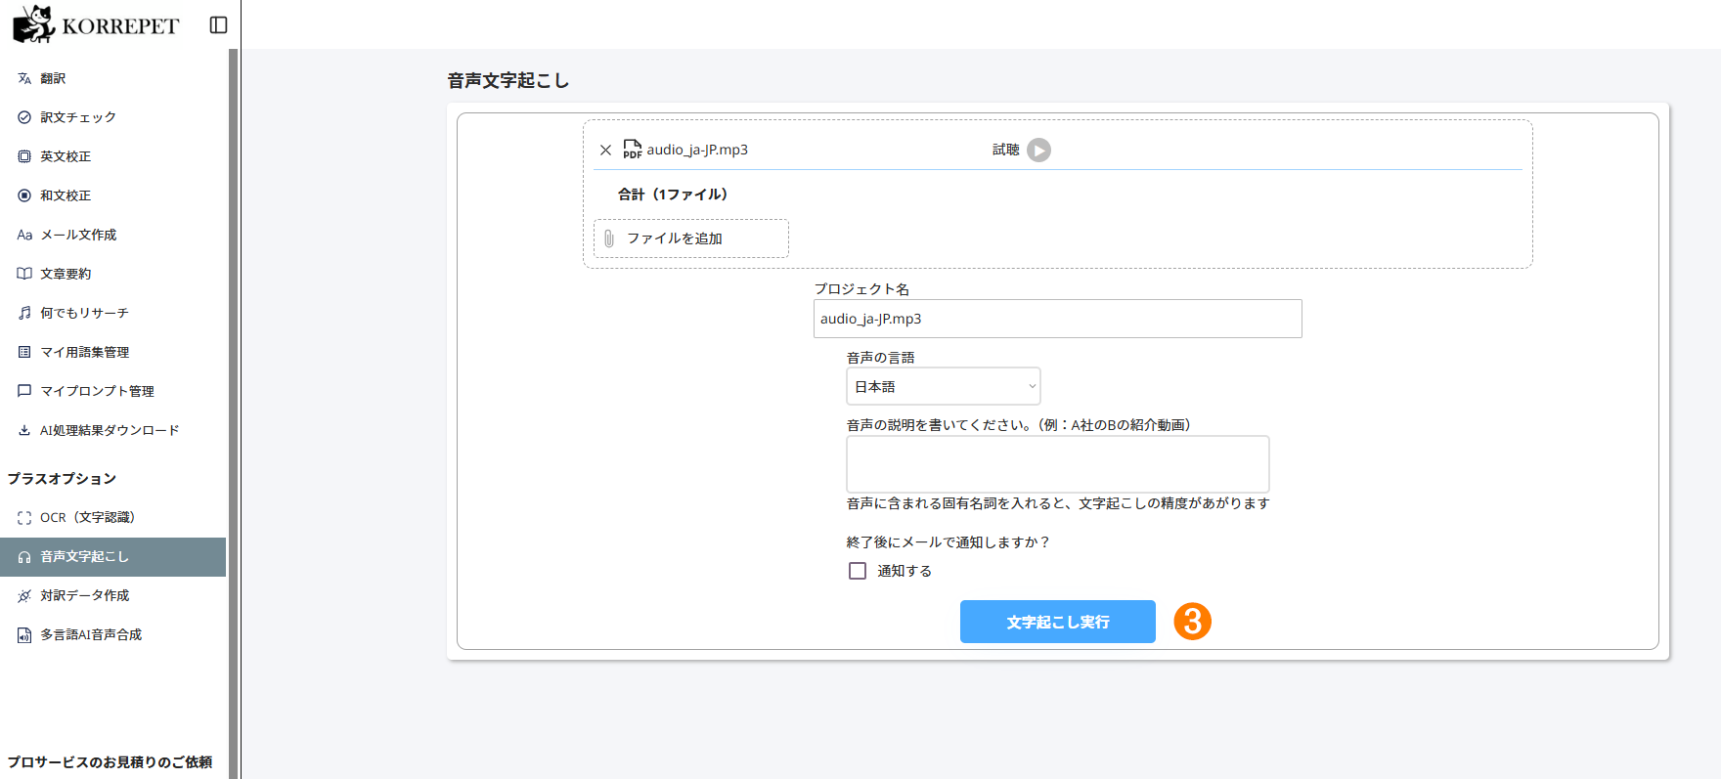Click the 和文校正 circle icon
Image resolution: width=1721 pixels, height=779 pixels.
point(24,195)
